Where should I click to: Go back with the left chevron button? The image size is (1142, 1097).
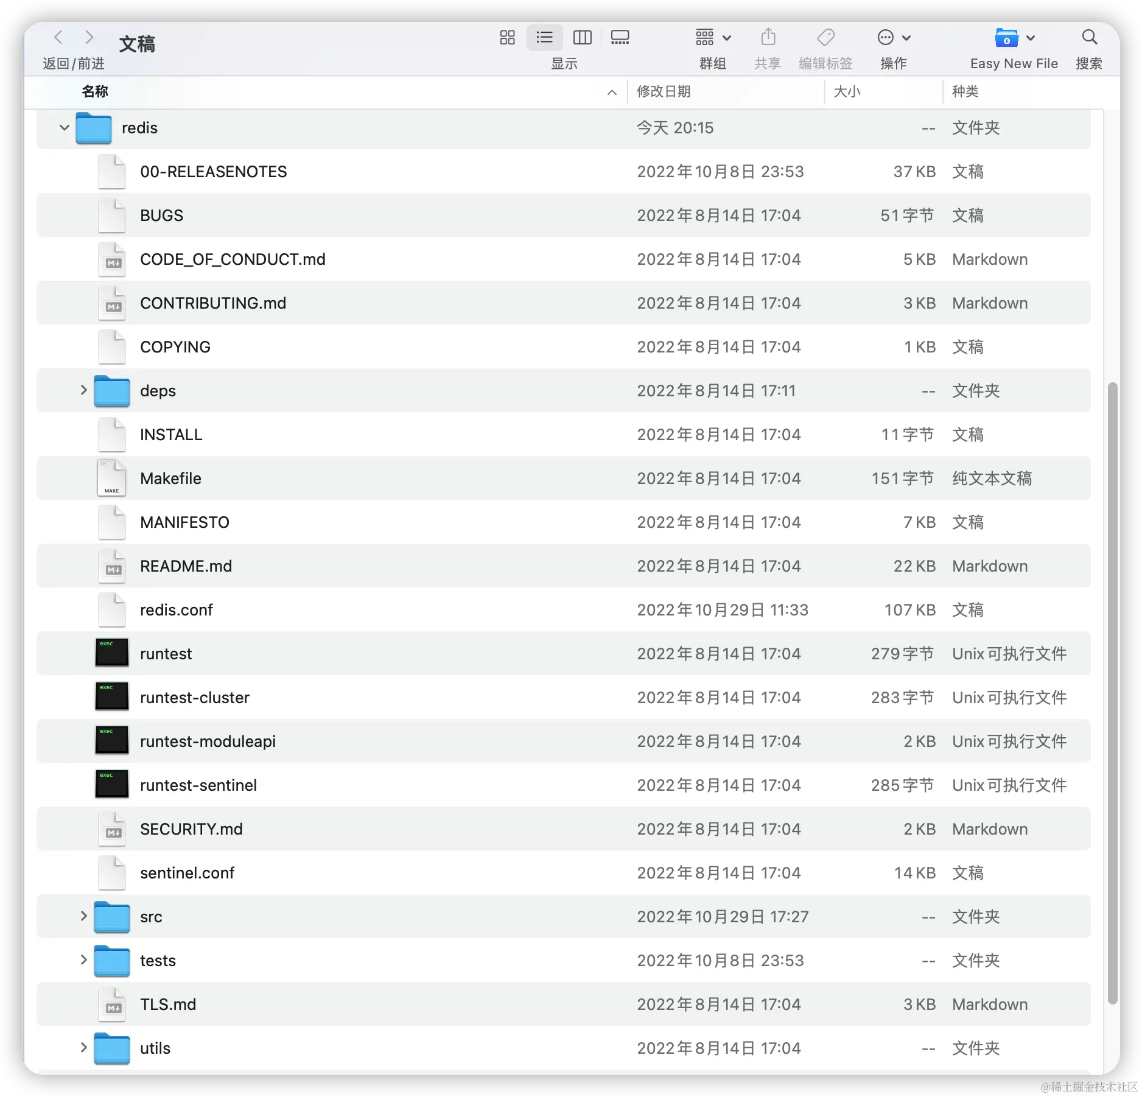tap(58, 38)
